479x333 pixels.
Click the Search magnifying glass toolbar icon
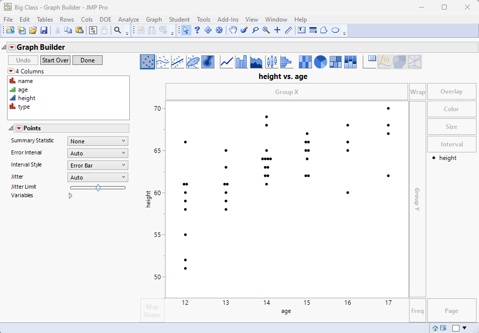118,30
